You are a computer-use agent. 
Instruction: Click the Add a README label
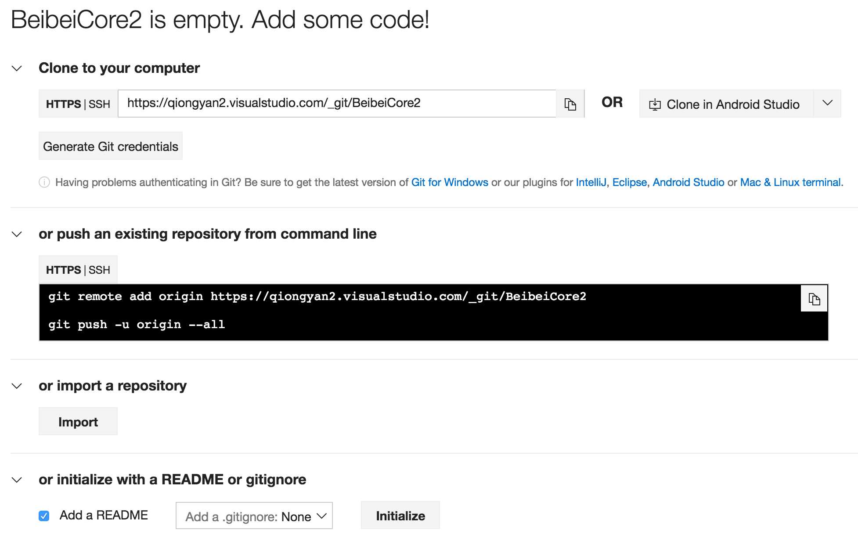tap(104, 515)
